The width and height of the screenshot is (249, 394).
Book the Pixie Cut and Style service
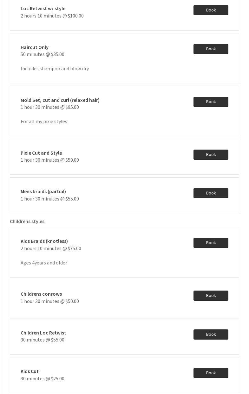click(211, 155)
